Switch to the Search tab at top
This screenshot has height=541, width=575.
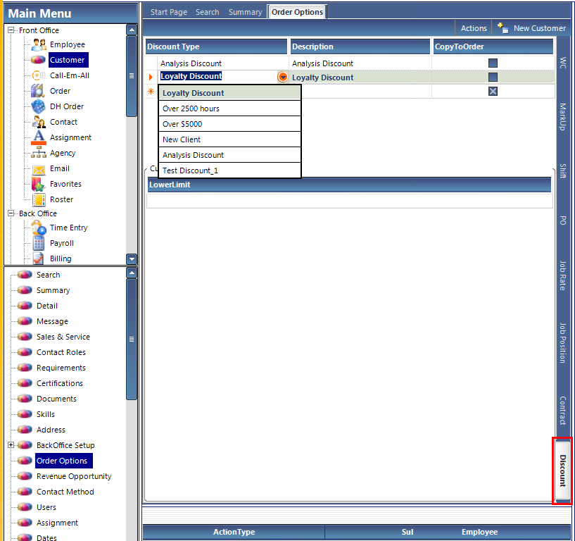click(207, 12)
